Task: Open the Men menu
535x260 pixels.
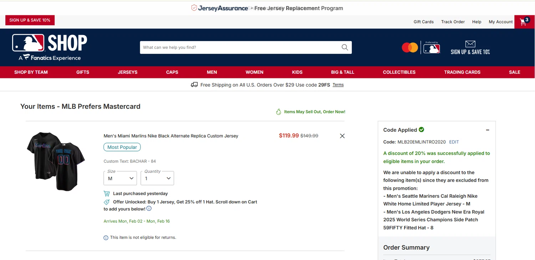Action: click(212, 72)
